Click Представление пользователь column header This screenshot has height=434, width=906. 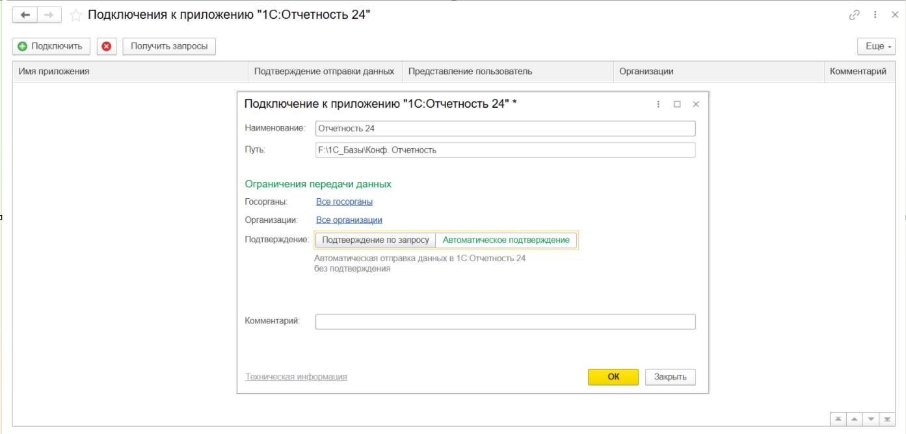tap(508, 71)
